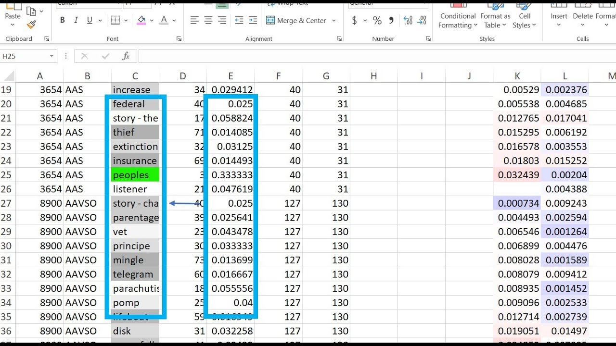
Task: Apply the Font Color letter A
Action: point(164,20)
